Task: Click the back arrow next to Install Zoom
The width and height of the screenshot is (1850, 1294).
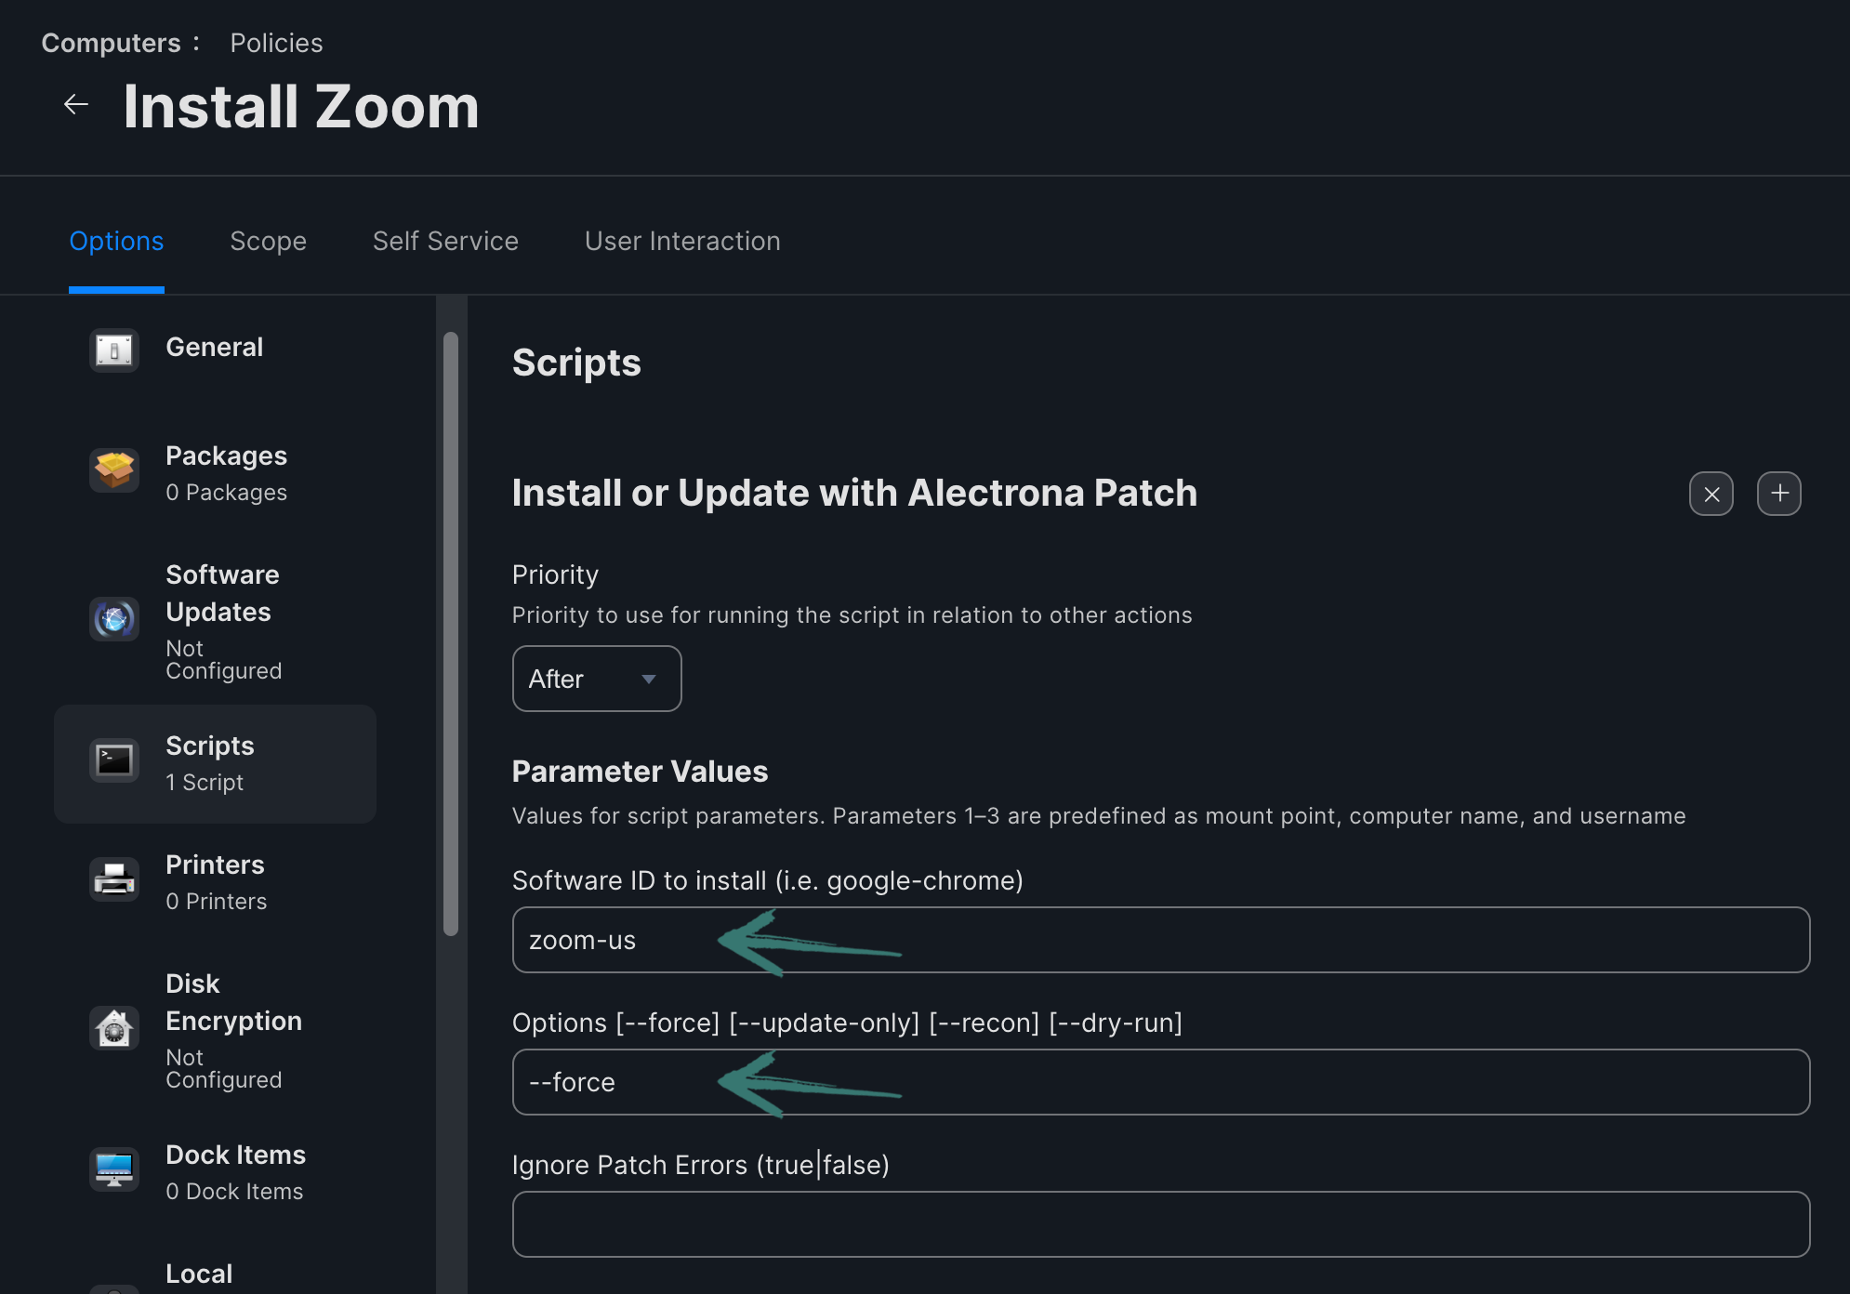Action: (75, 105)
